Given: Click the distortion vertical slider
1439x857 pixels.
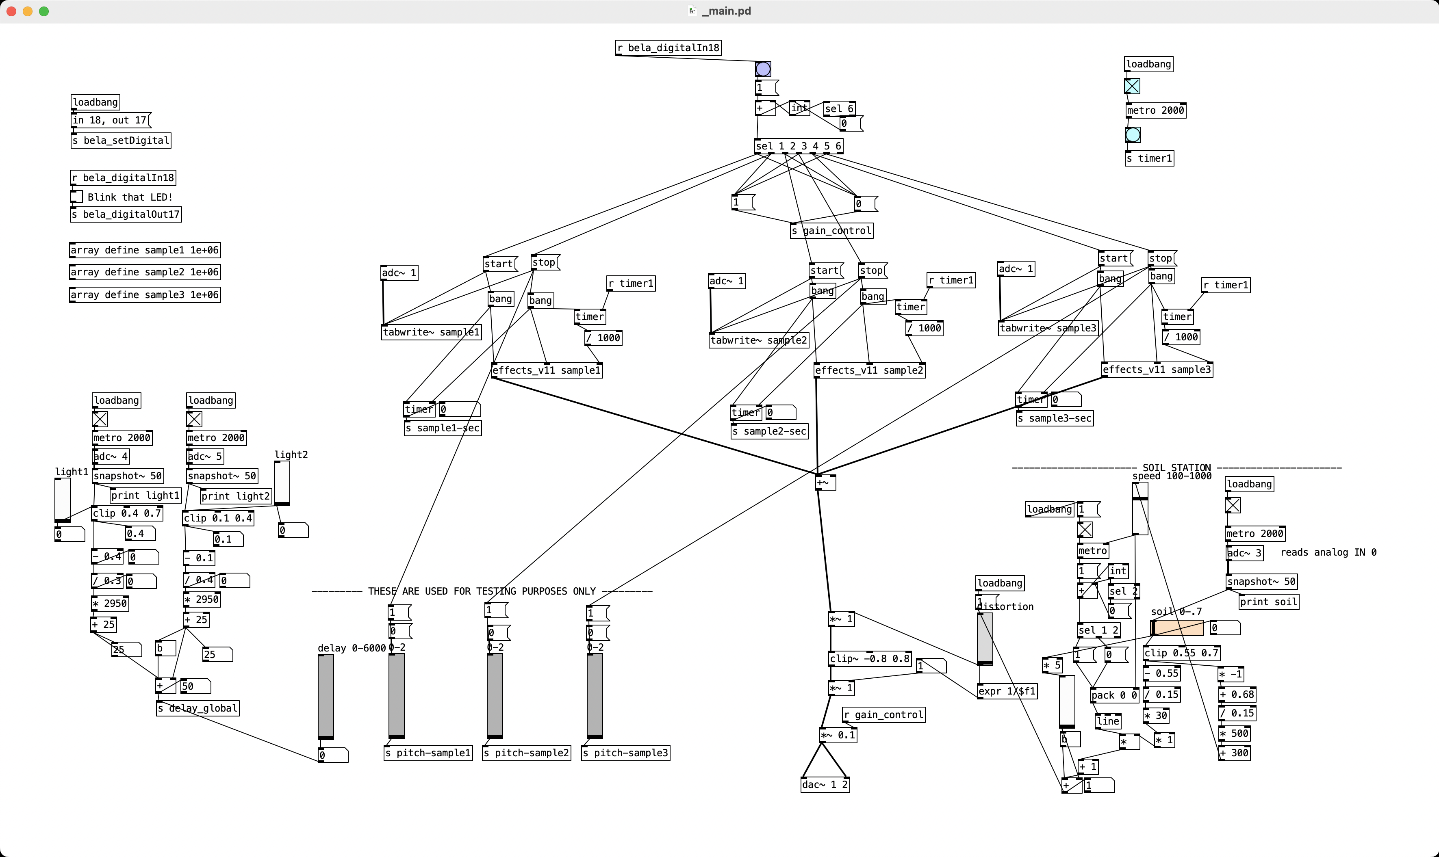Looking at the screenshot, I should click(984, 638).
